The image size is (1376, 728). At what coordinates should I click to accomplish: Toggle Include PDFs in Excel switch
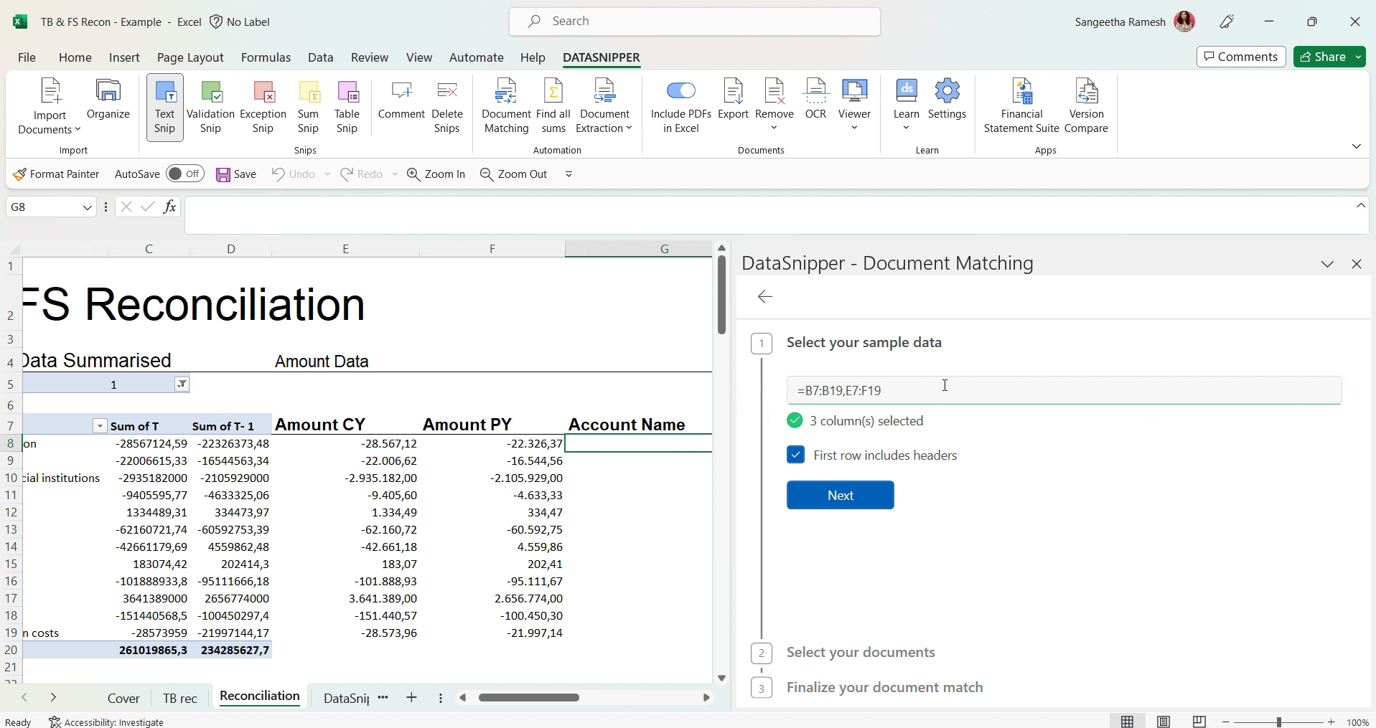point(680,91)
